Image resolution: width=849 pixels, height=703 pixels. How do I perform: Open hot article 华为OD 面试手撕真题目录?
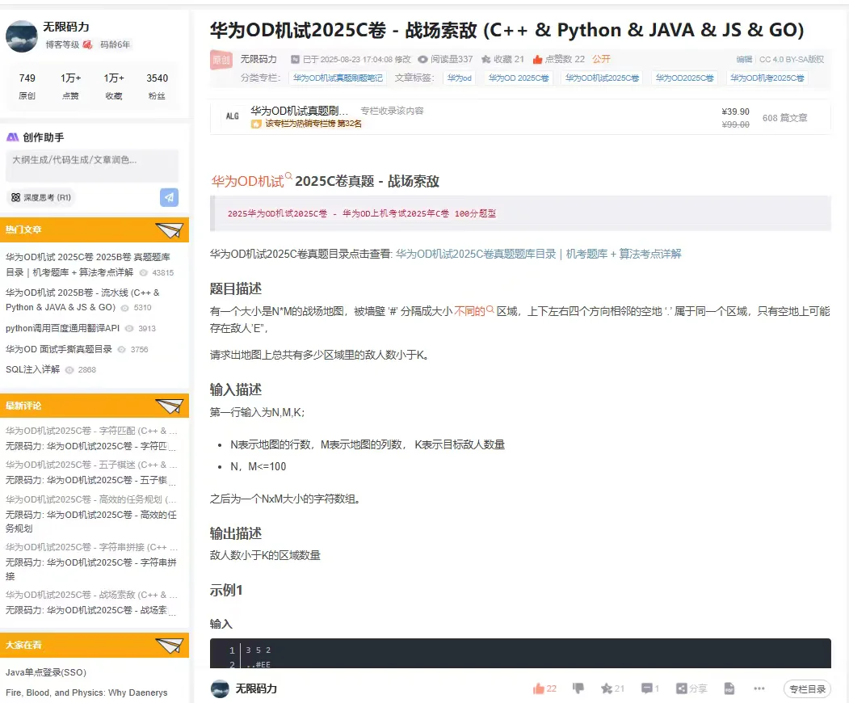59,349
